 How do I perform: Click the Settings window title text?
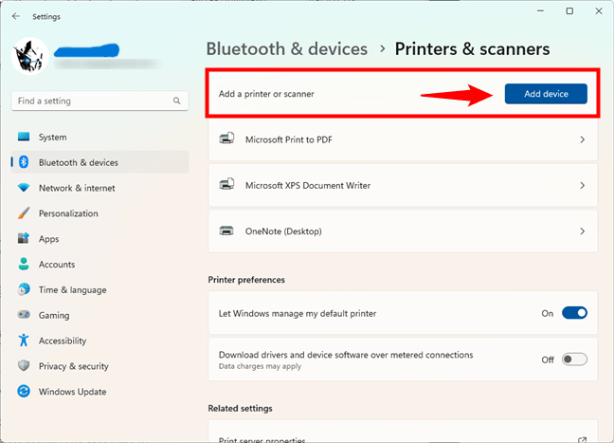pyautogui.click(x=46, y=17)
